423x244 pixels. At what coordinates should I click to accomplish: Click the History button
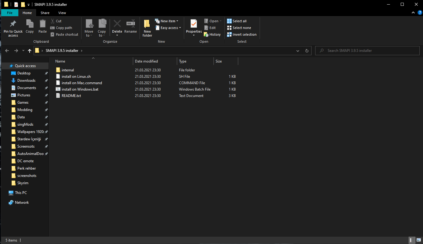212,34
